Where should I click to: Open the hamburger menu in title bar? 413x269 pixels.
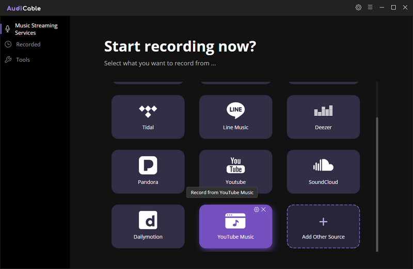tap(370, 7)
